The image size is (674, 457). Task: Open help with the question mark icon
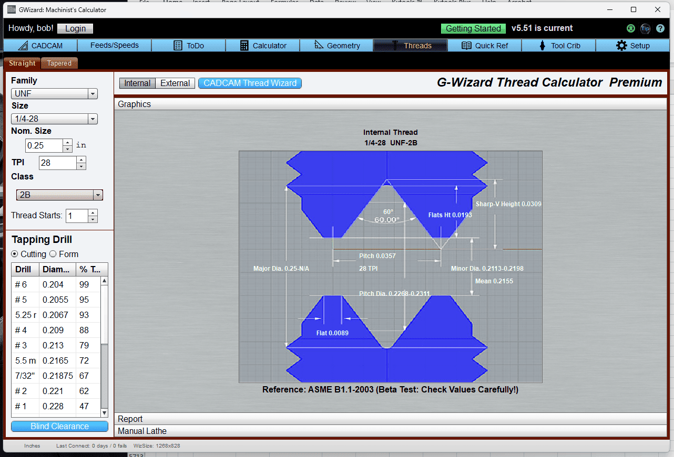(x=660, y=28)
